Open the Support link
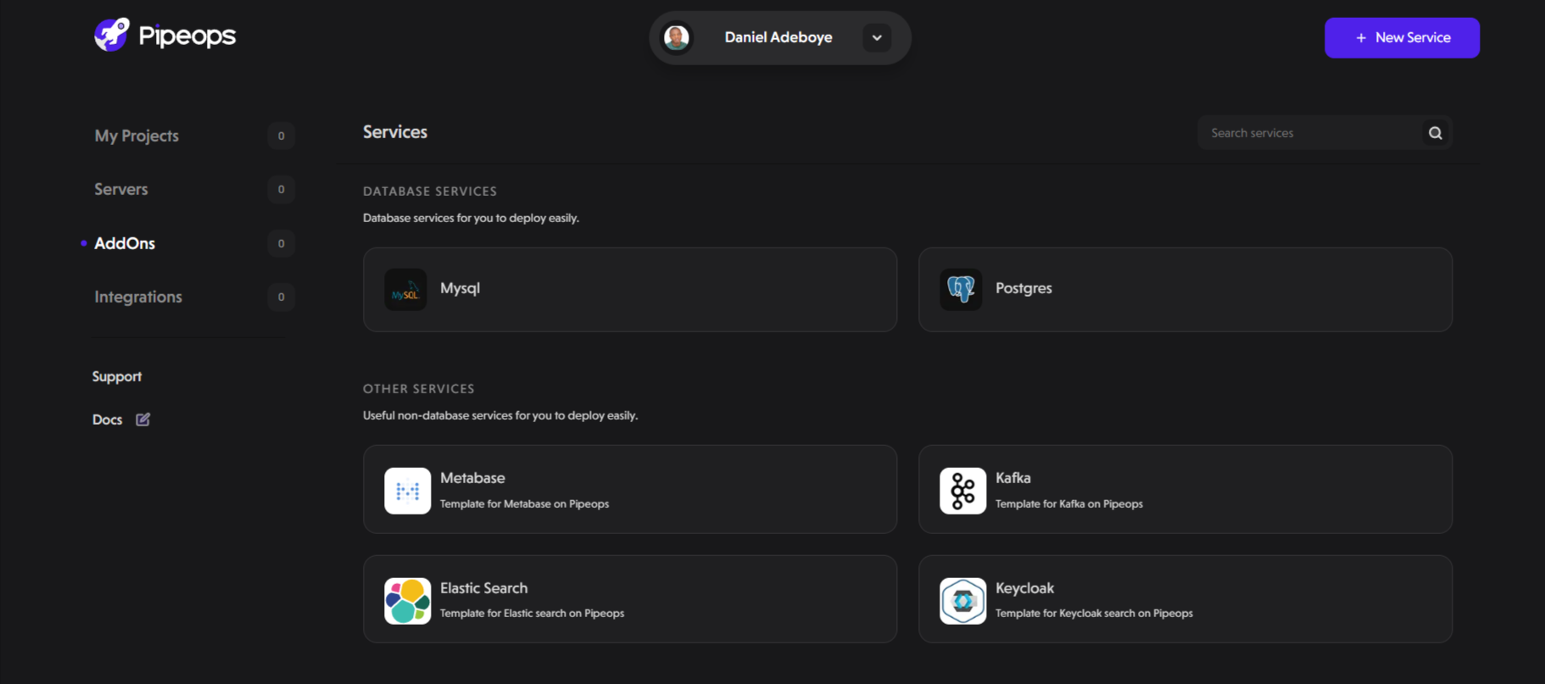 click(x=117, y=376)
